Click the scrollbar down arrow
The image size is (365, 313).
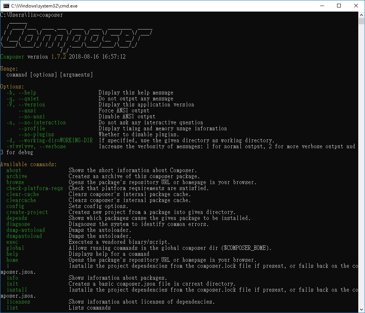click(361, 310)
